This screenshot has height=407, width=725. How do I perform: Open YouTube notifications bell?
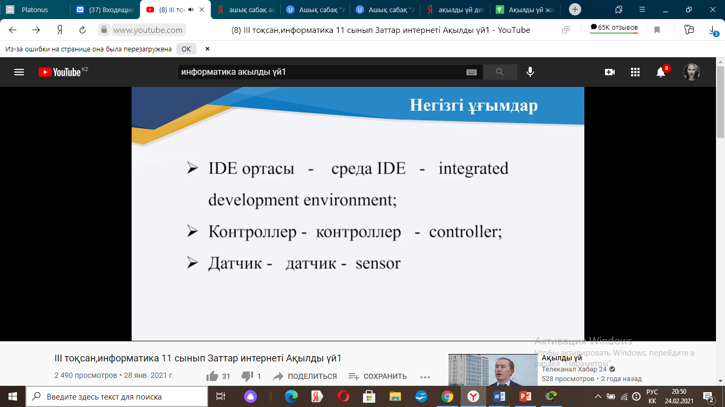coord(661,72)
